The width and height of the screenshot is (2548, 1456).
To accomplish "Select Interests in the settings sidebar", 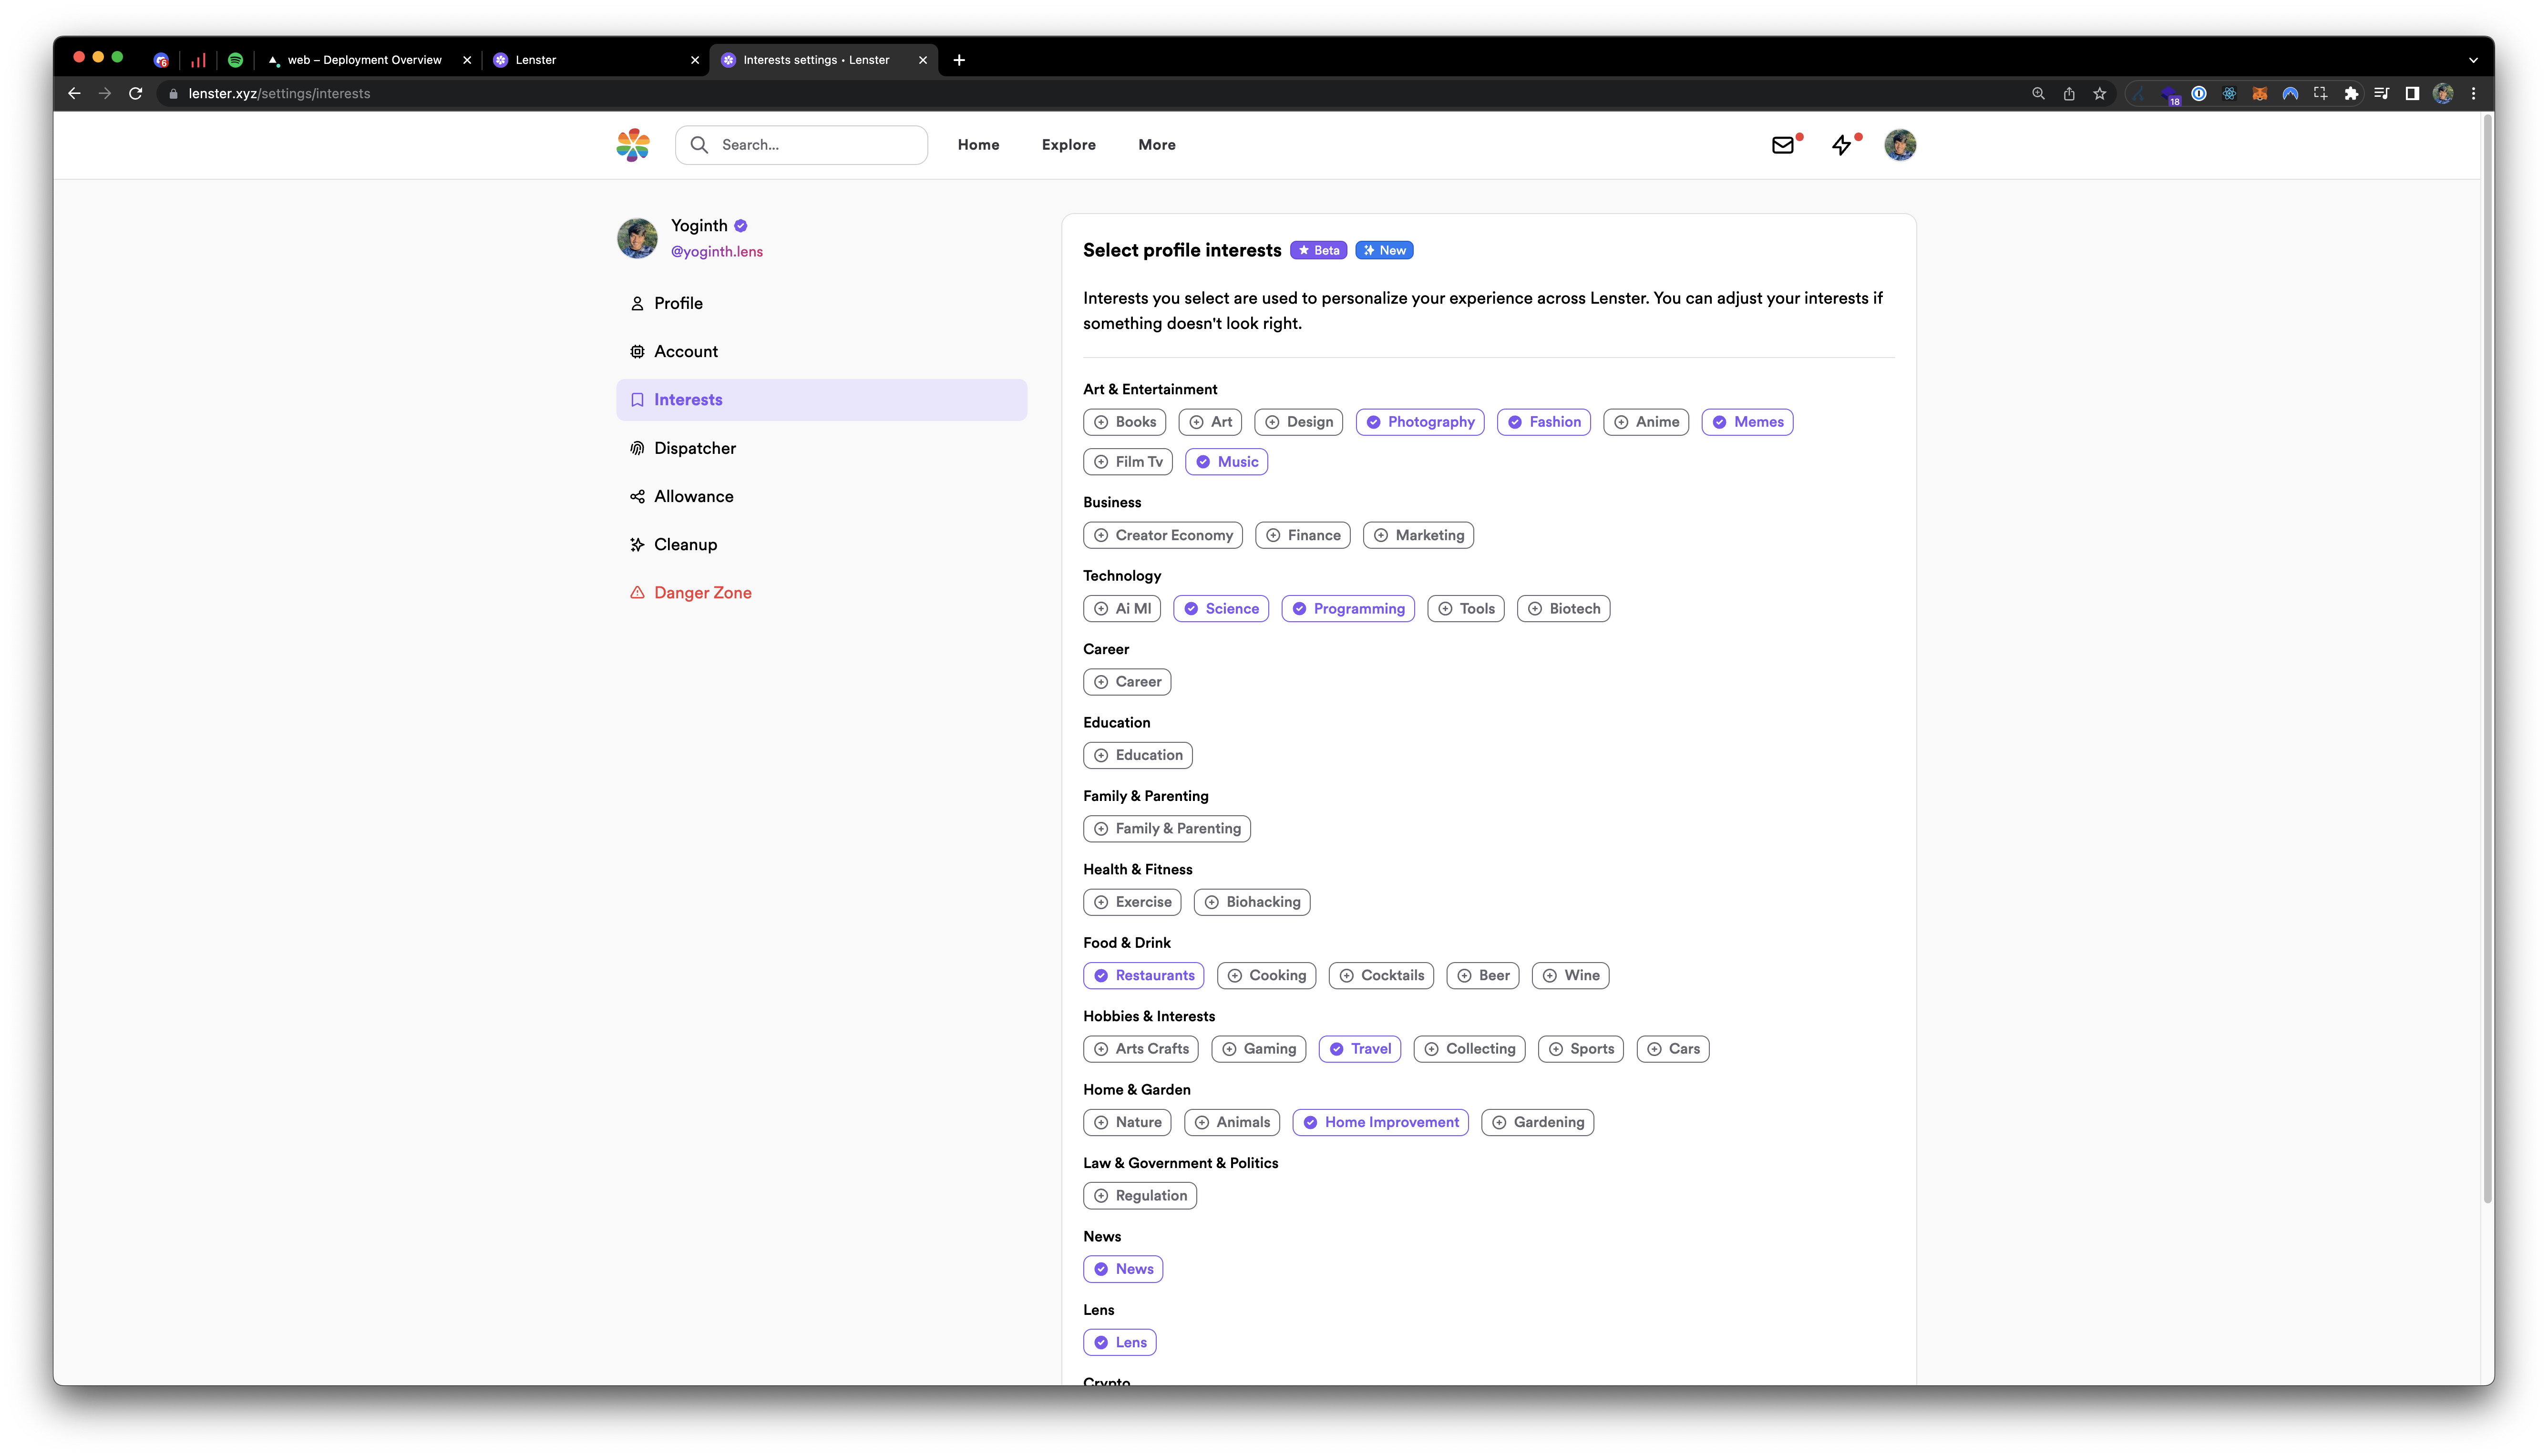I will [821, 400].
